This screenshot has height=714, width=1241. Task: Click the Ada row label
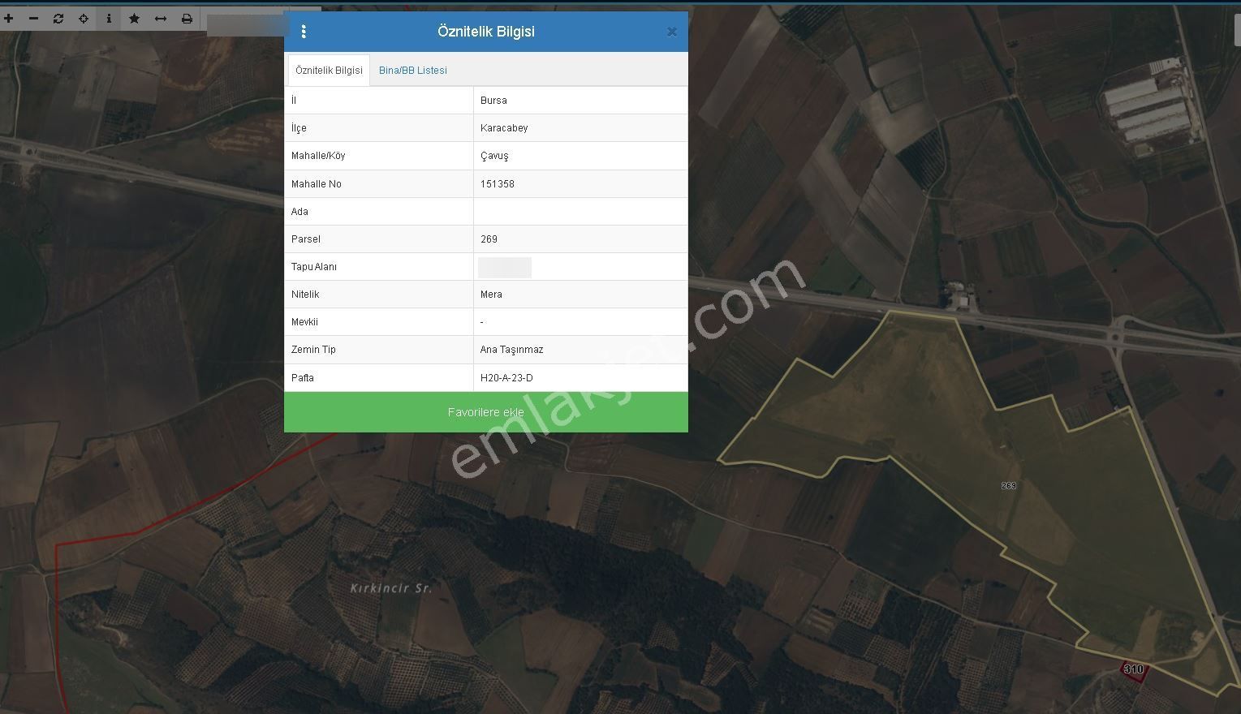coord(299,212)
